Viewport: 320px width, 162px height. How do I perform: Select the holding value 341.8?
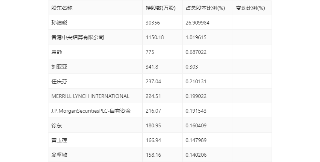pyautogui.click(x=152, y=67)
